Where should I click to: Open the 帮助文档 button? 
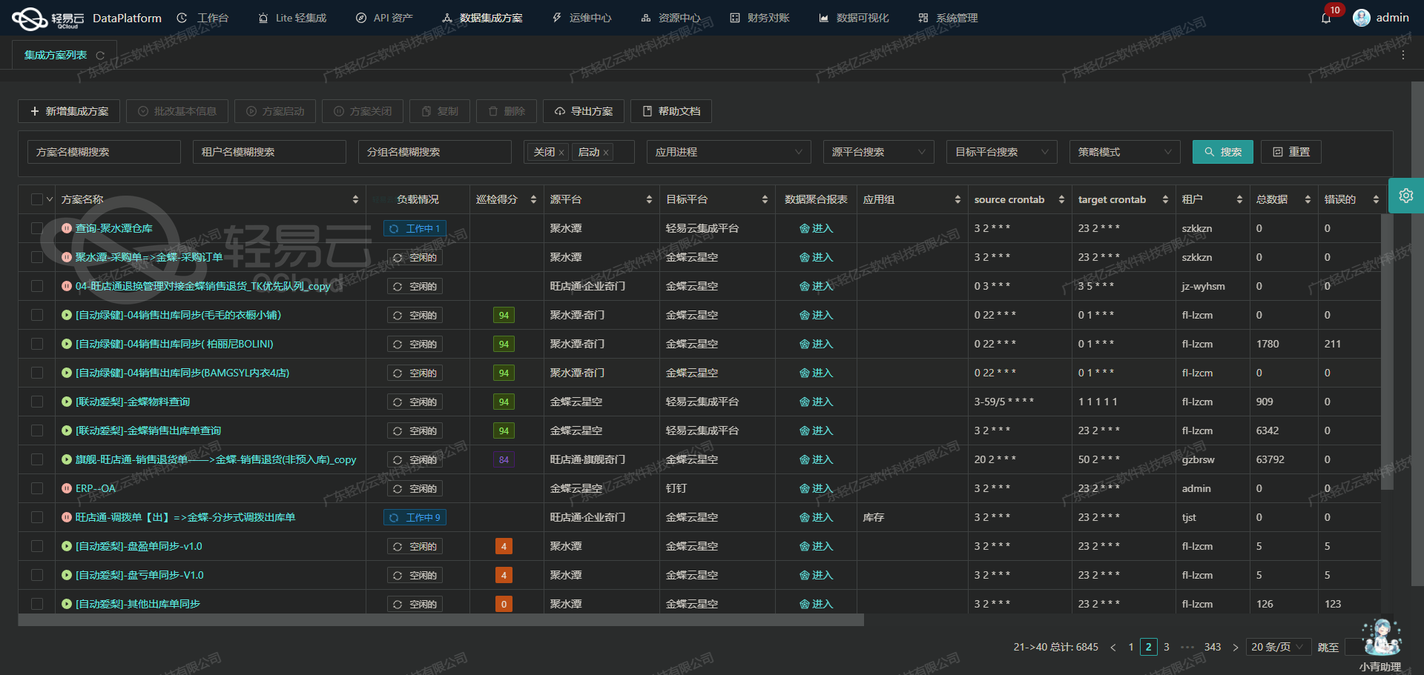click(x=671, y=111)
